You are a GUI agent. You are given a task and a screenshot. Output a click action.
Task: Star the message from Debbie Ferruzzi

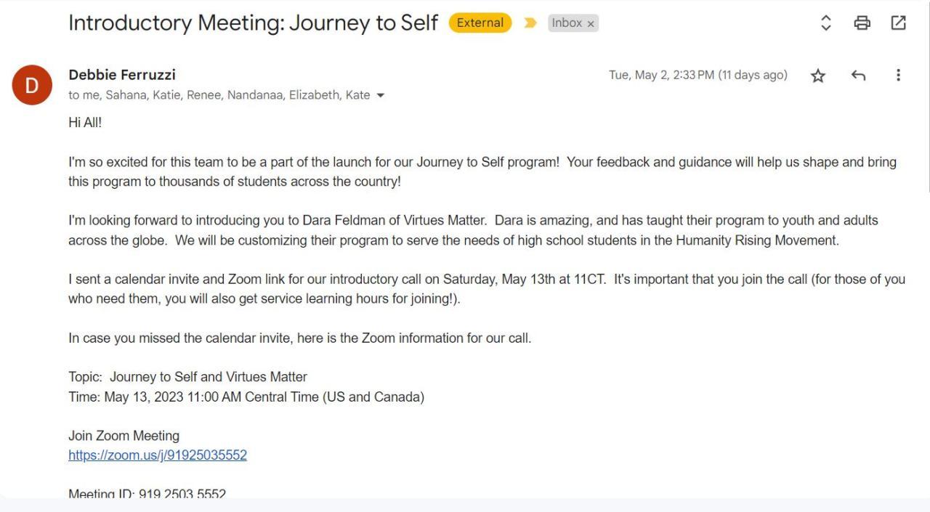pos(818,76)
